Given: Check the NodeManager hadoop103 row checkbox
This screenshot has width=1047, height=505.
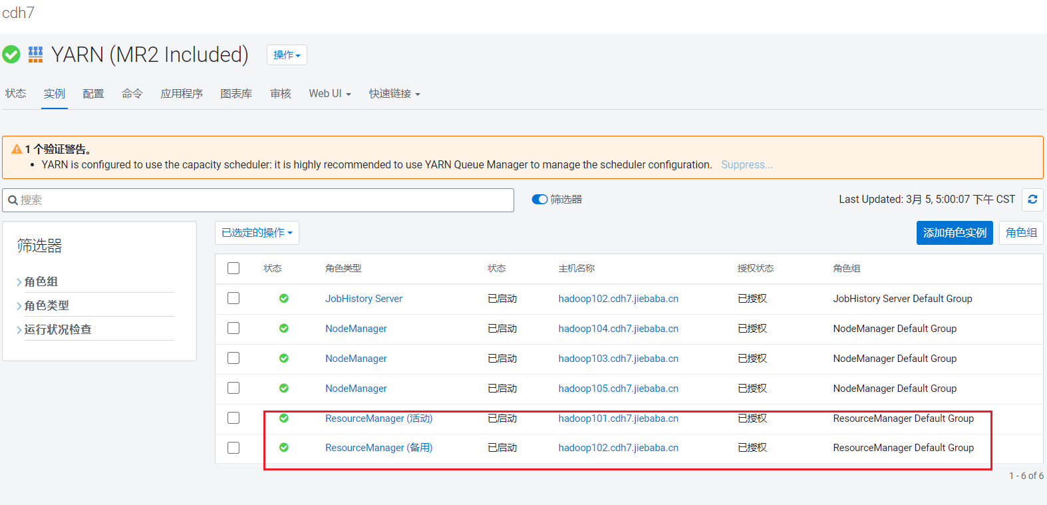Looking at the screenshot, I should [233, 358].
